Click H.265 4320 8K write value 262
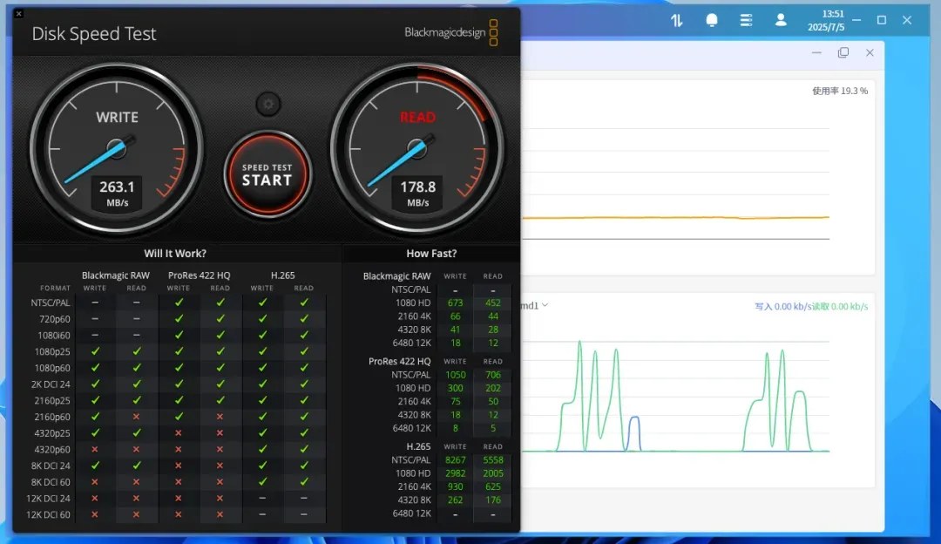 click(x=456, y=500)
